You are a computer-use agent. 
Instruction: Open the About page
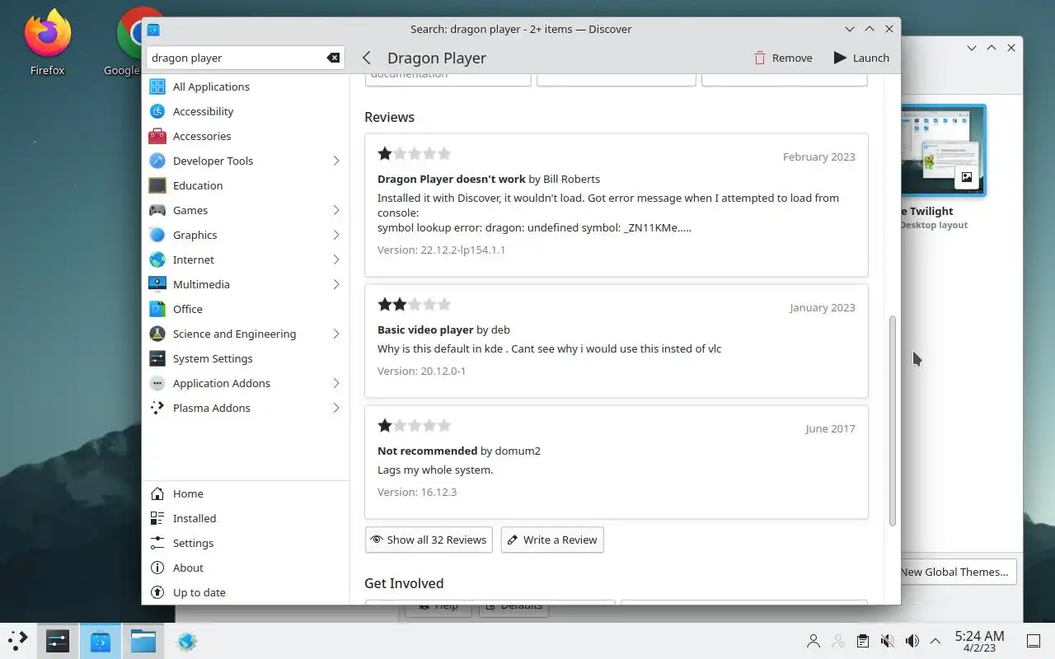(x=246, y=568)
